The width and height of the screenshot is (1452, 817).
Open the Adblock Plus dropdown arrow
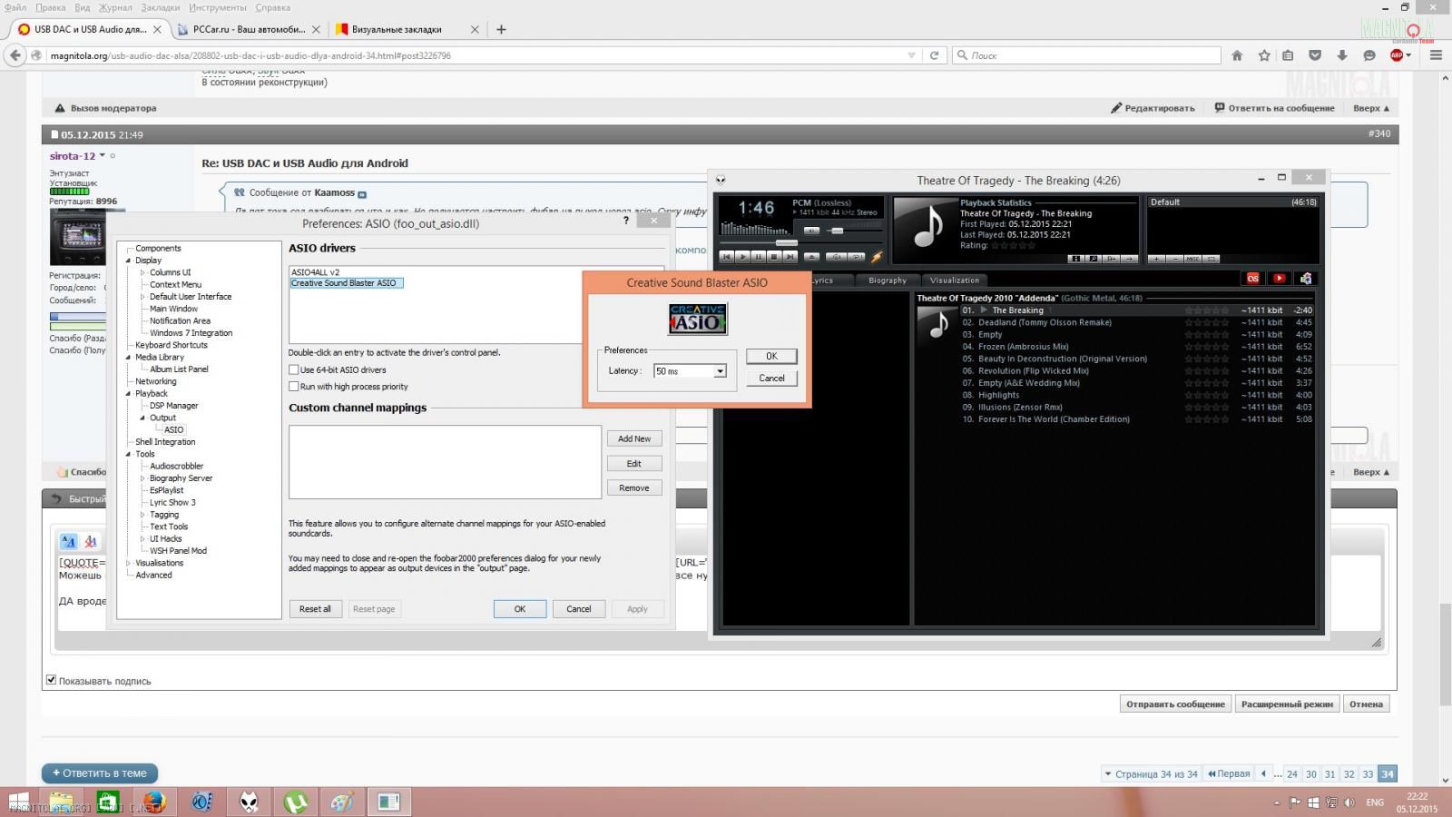pos(1408,56)
